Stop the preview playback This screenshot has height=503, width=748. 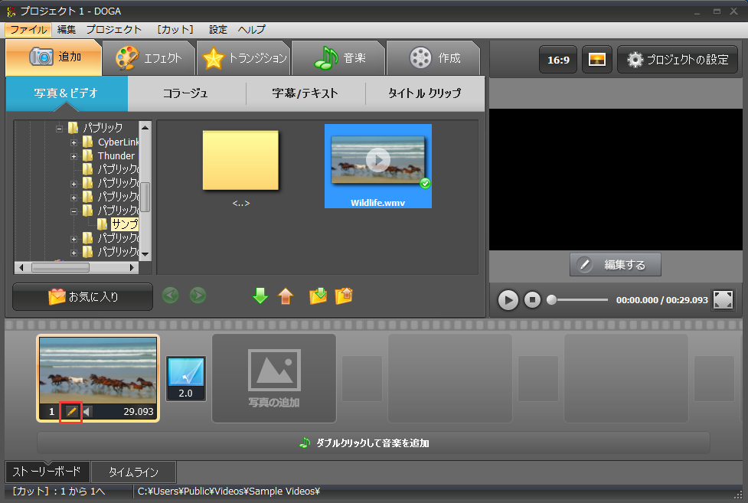[x=533, y=299]
